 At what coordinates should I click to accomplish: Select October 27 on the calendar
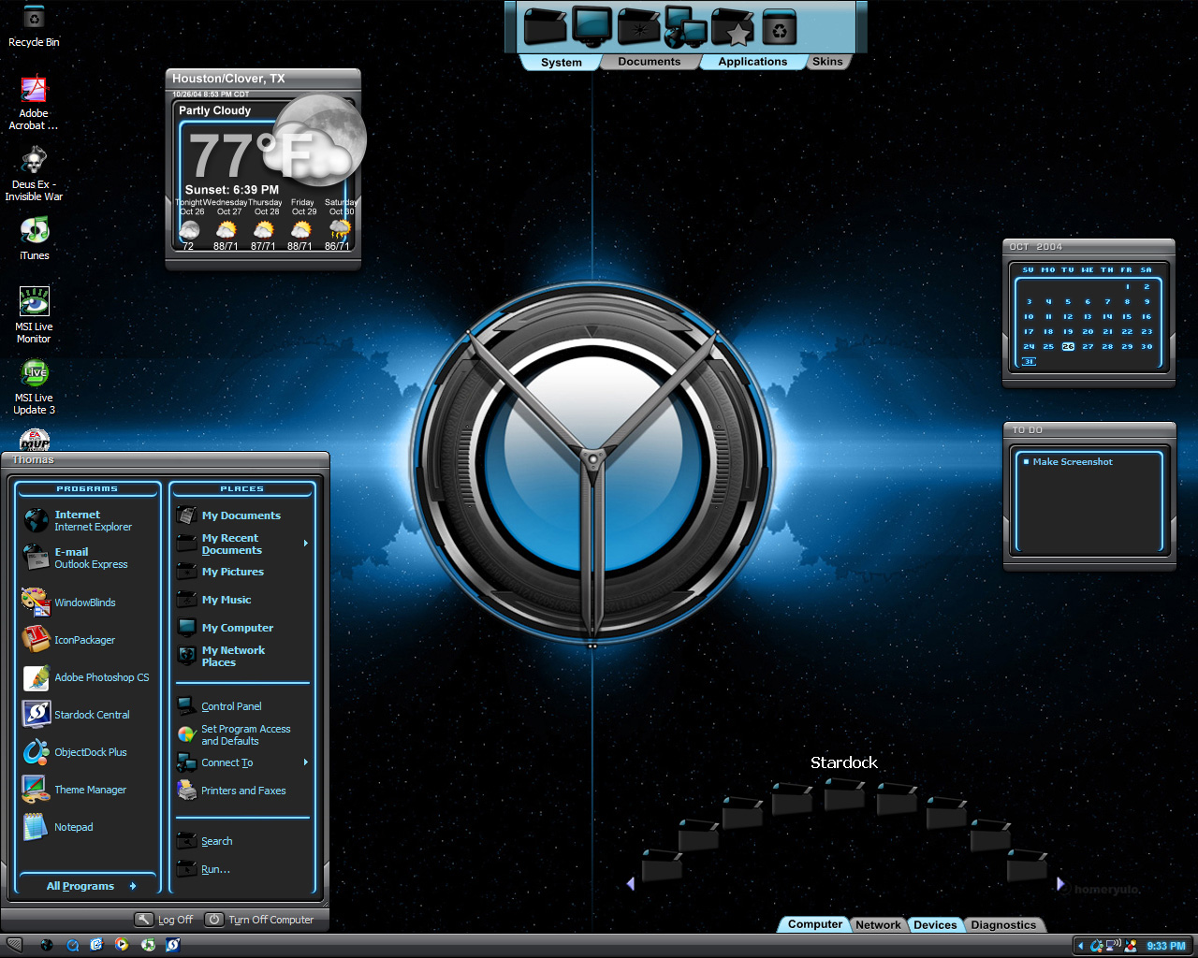1088,346
